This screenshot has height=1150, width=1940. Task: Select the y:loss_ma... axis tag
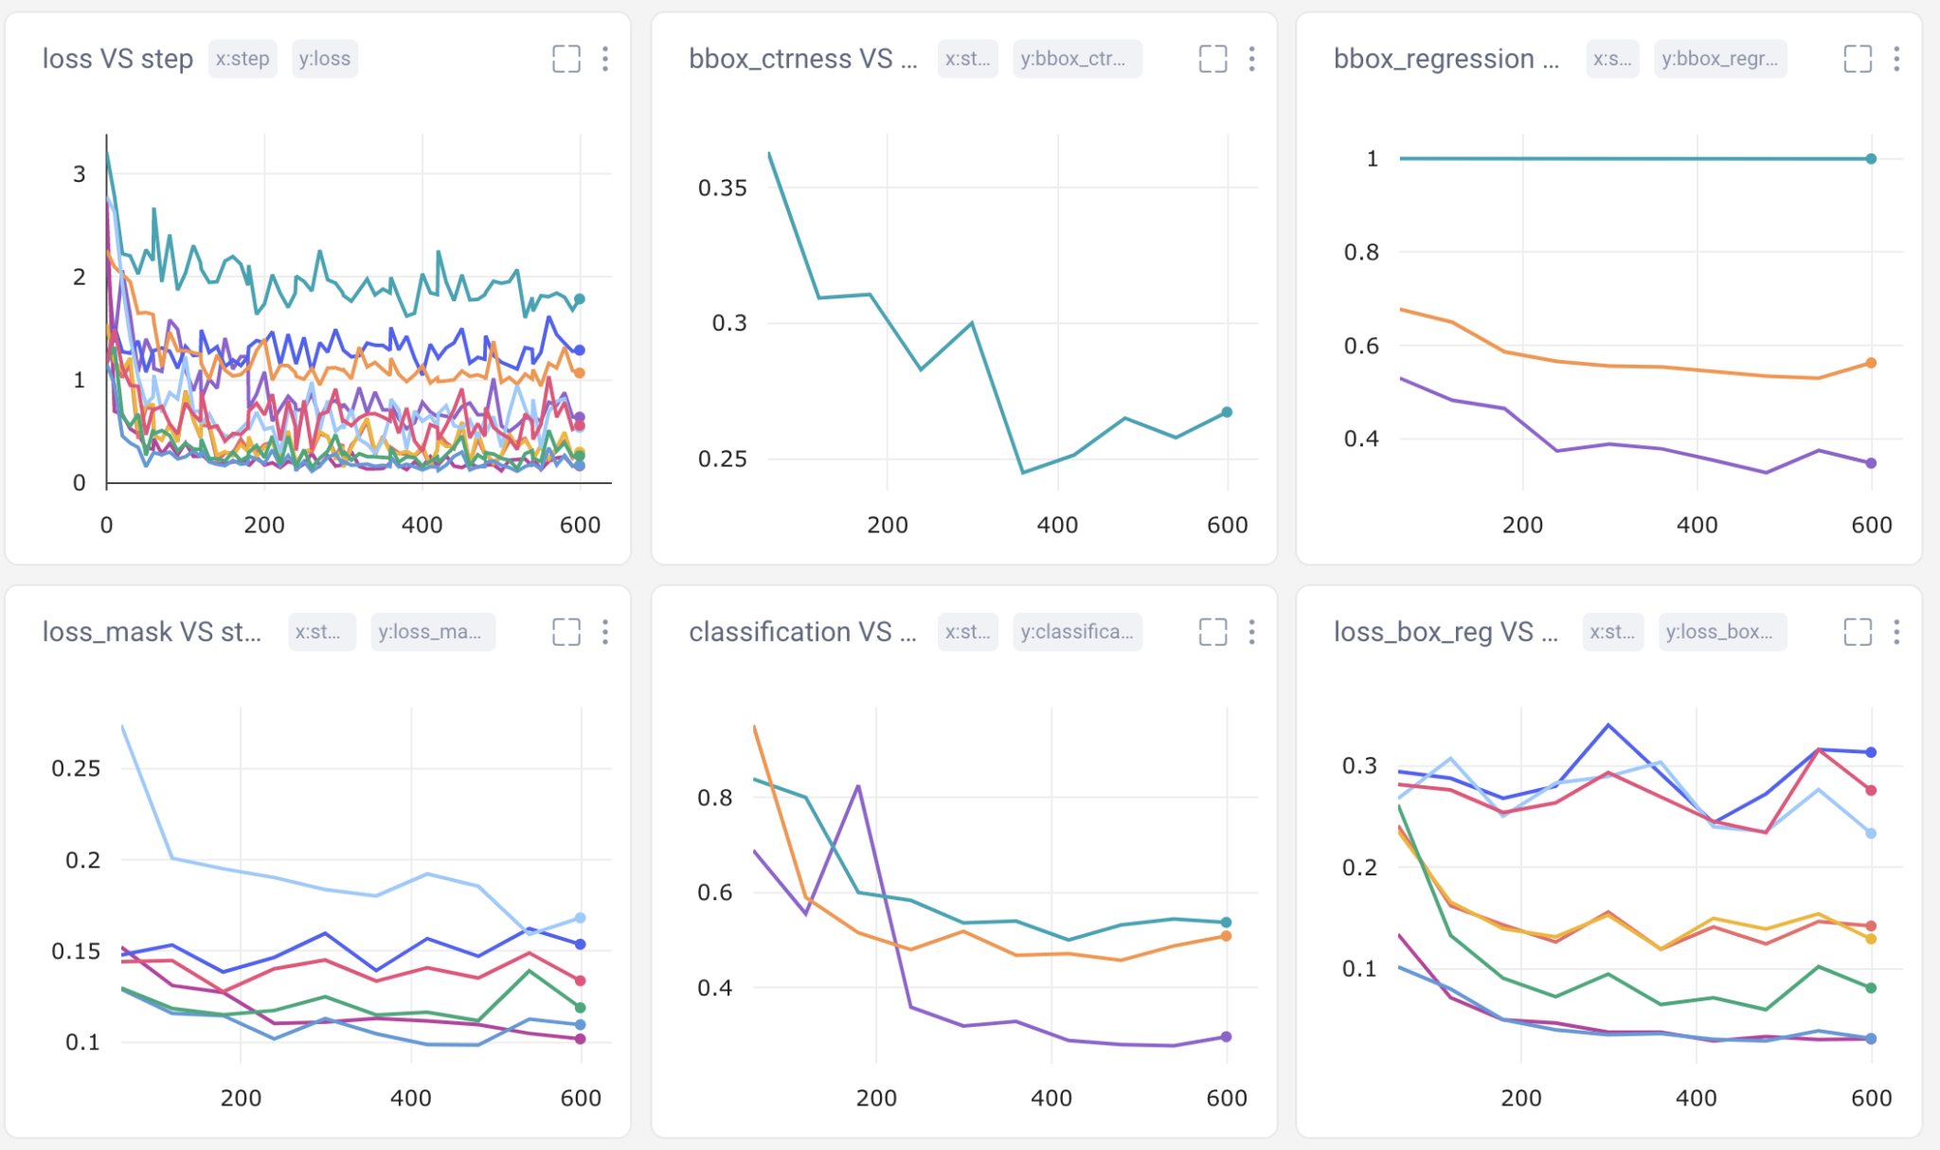[432, 632]
